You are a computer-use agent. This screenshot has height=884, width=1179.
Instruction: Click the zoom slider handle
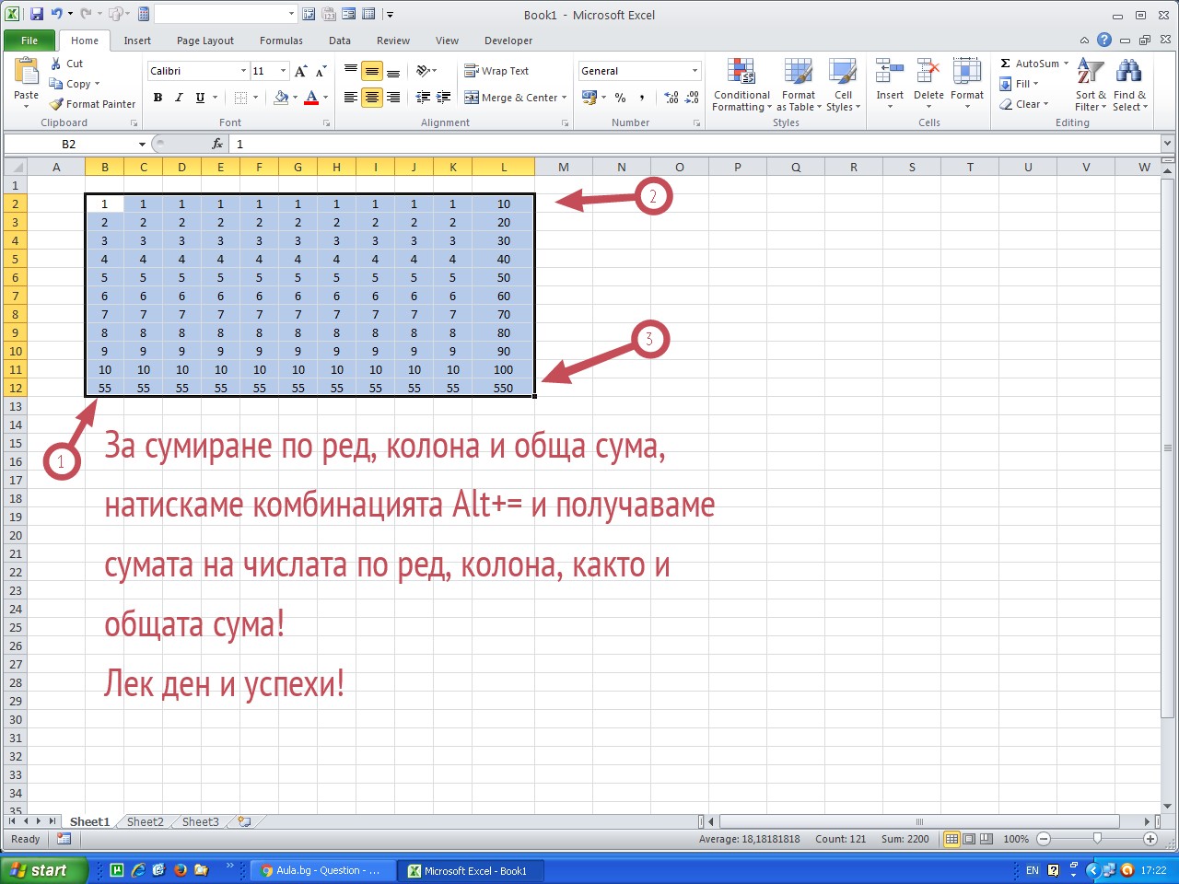[1096, 839]
